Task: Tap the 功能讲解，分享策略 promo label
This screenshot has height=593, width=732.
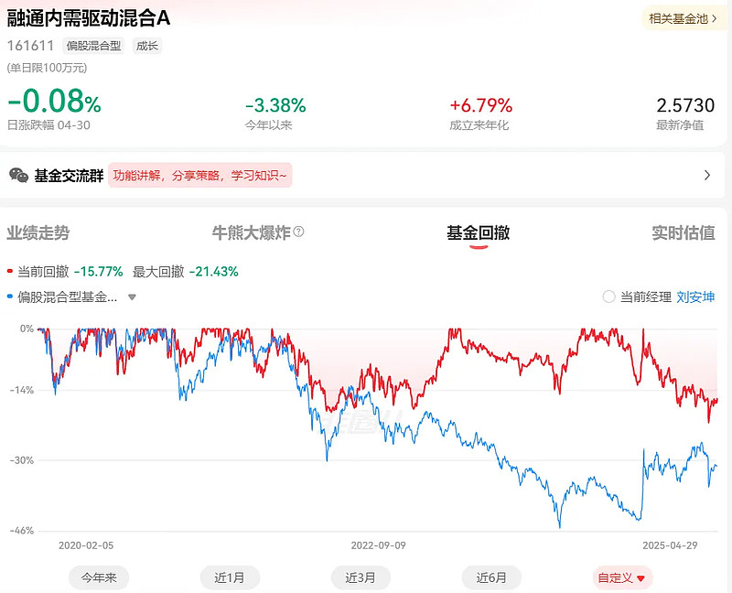Action: 199,175
